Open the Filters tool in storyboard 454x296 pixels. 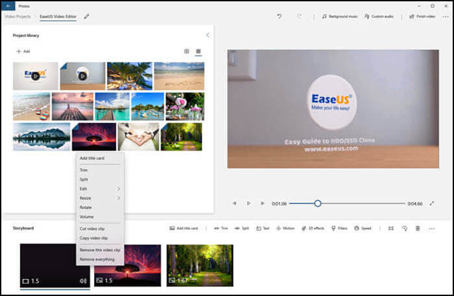[x=339, y=229]
